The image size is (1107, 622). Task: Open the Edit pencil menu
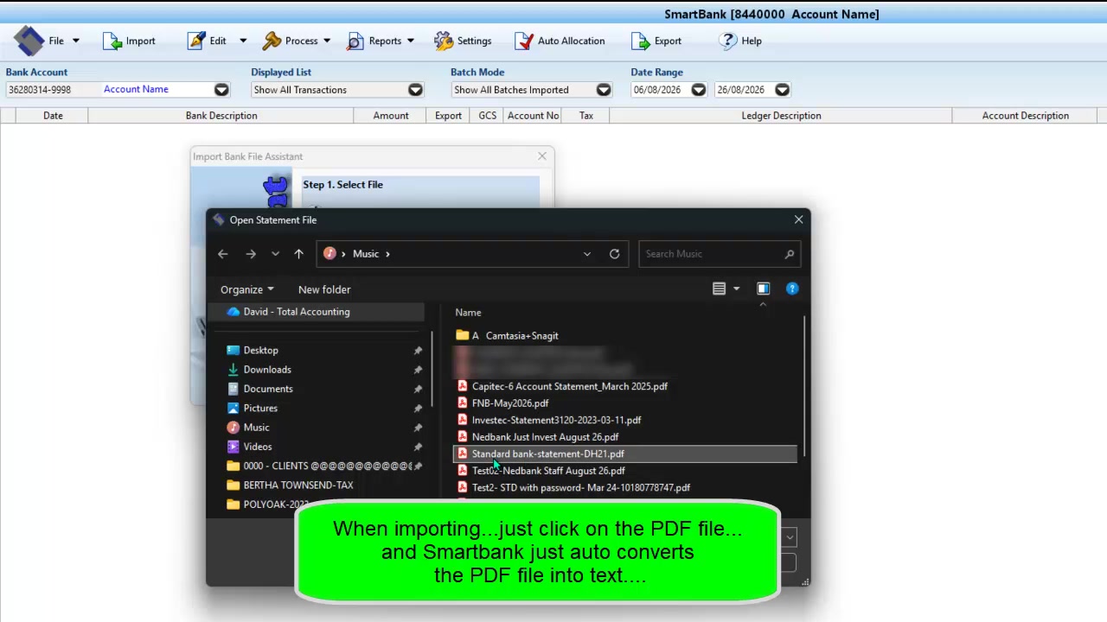pyautogui.click(x=216, y=41)
